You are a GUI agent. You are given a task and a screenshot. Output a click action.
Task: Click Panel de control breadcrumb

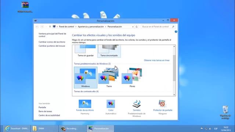tap(66, 27)
